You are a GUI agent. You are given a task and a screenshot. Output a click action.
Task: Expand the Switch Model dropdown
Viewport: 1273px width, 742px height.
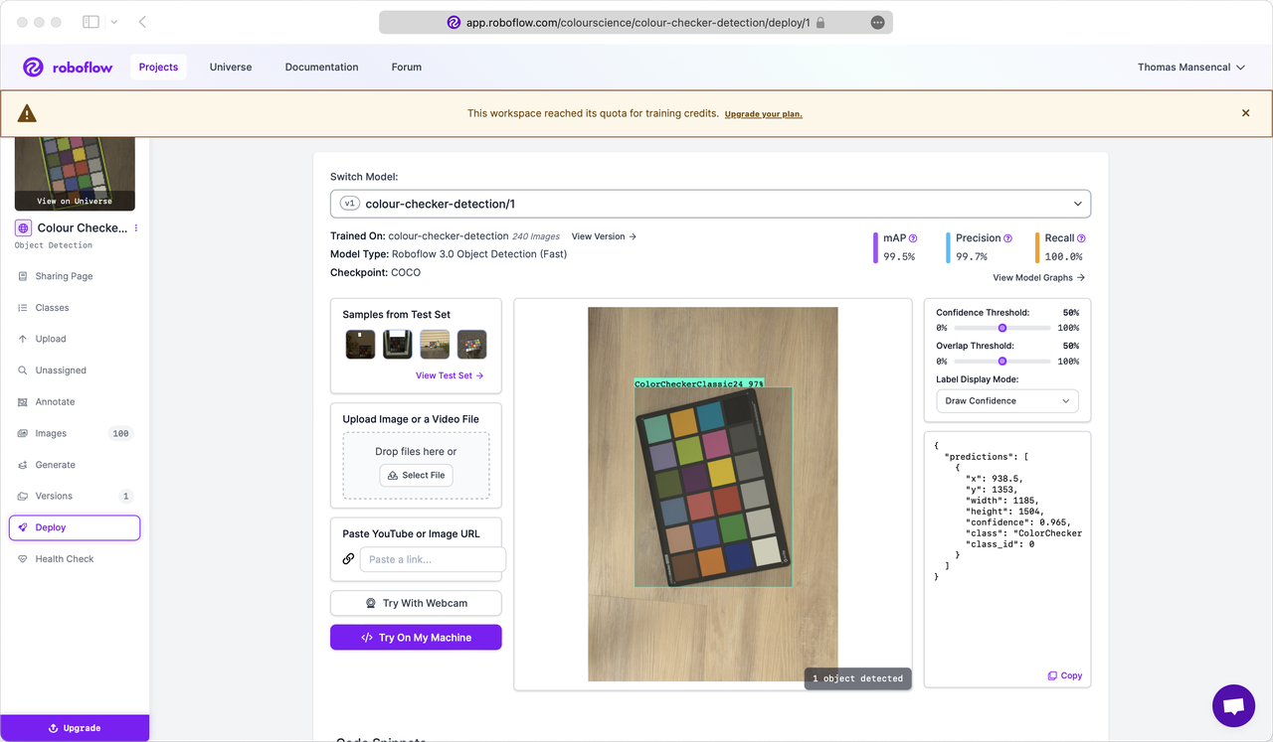[710, 204]
